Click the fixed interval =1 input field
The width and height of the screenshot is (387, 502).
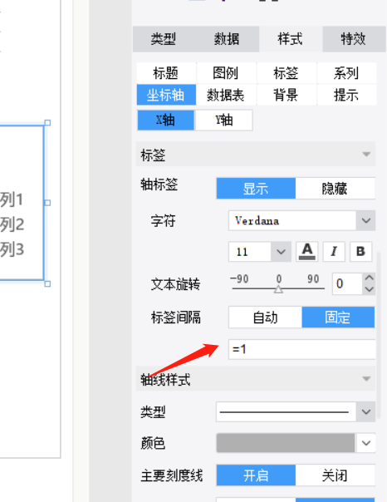pyautogui.click(x=302, y=349)
